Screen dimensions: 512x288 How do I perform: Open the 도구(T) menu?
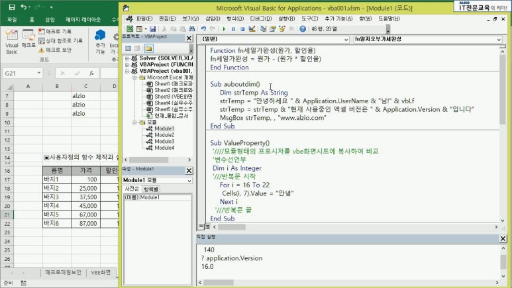coord(309,19)
